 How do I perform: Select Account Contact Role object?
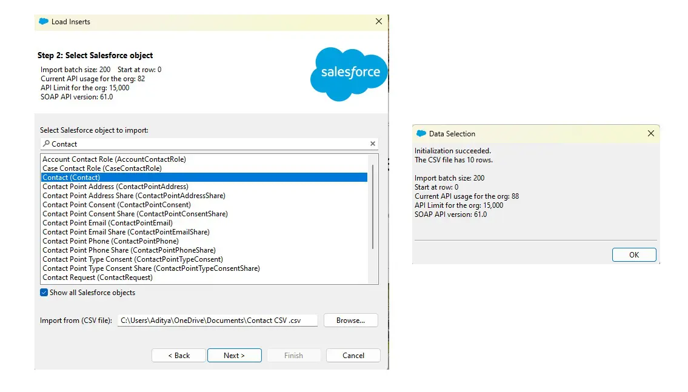click(114, 159)
